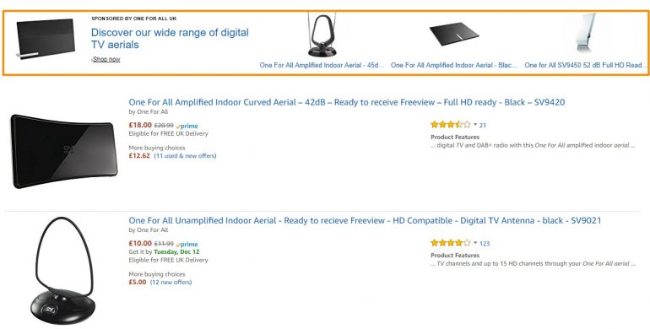Click the Prime badge beside £10.00

coord(187,245)
